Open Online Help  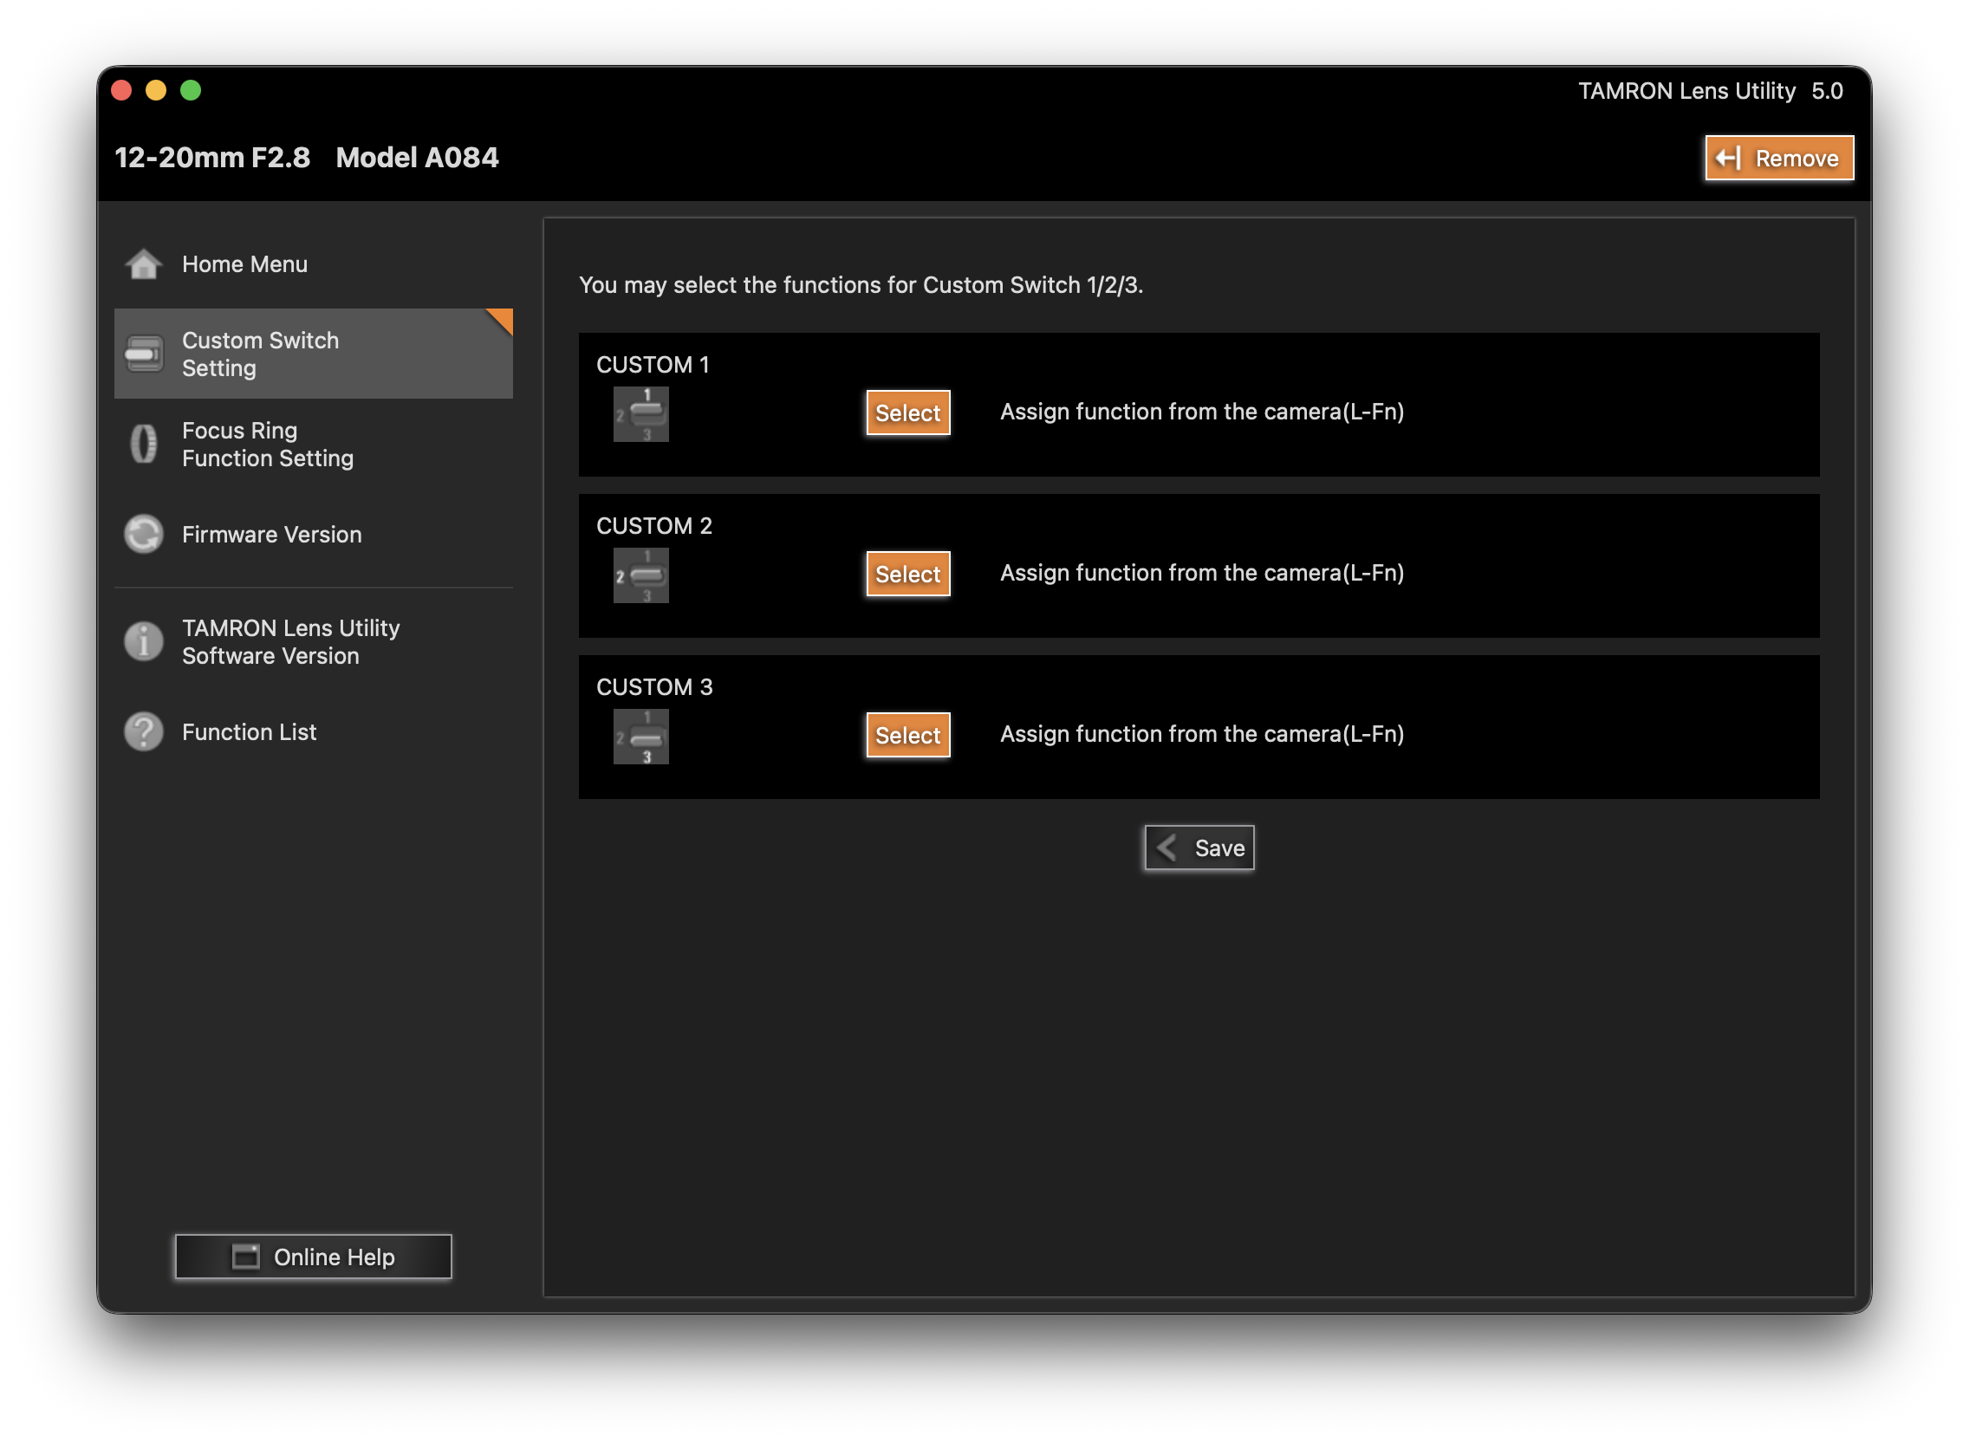point(314,1257)
